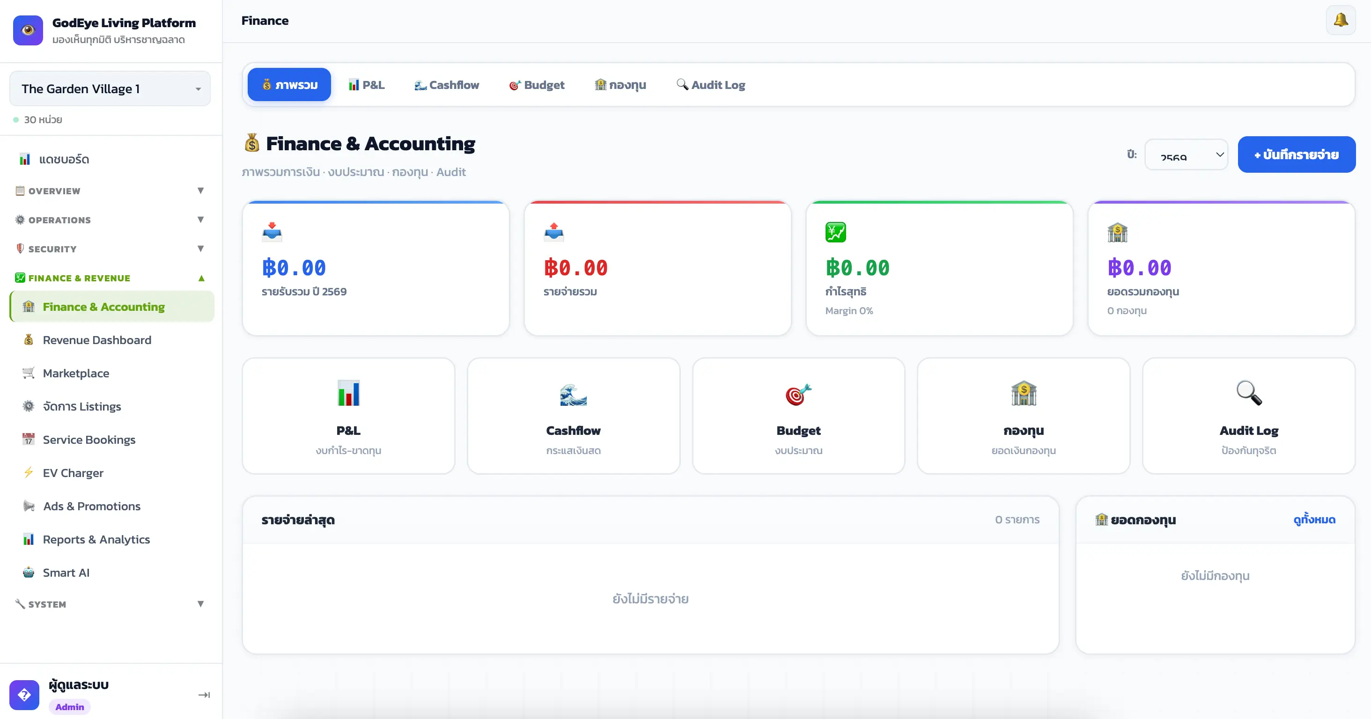
Task: Click the GodEye eye logo icon
Action: coord(28,30)
